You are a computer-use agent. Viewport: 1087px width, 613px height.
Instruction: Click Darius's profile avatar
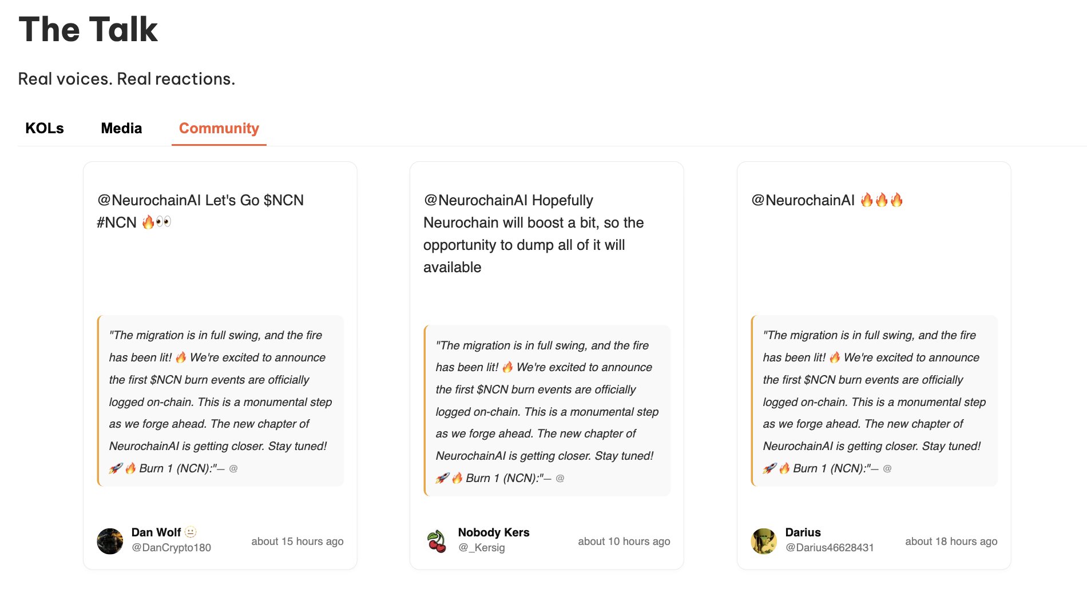click(764, 541)
